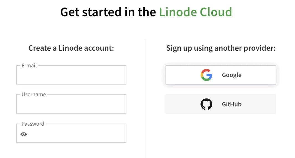Screen dimensions: 295x158
Task: Toggle password visibility with the eye icon
Action: pos(24,134)
